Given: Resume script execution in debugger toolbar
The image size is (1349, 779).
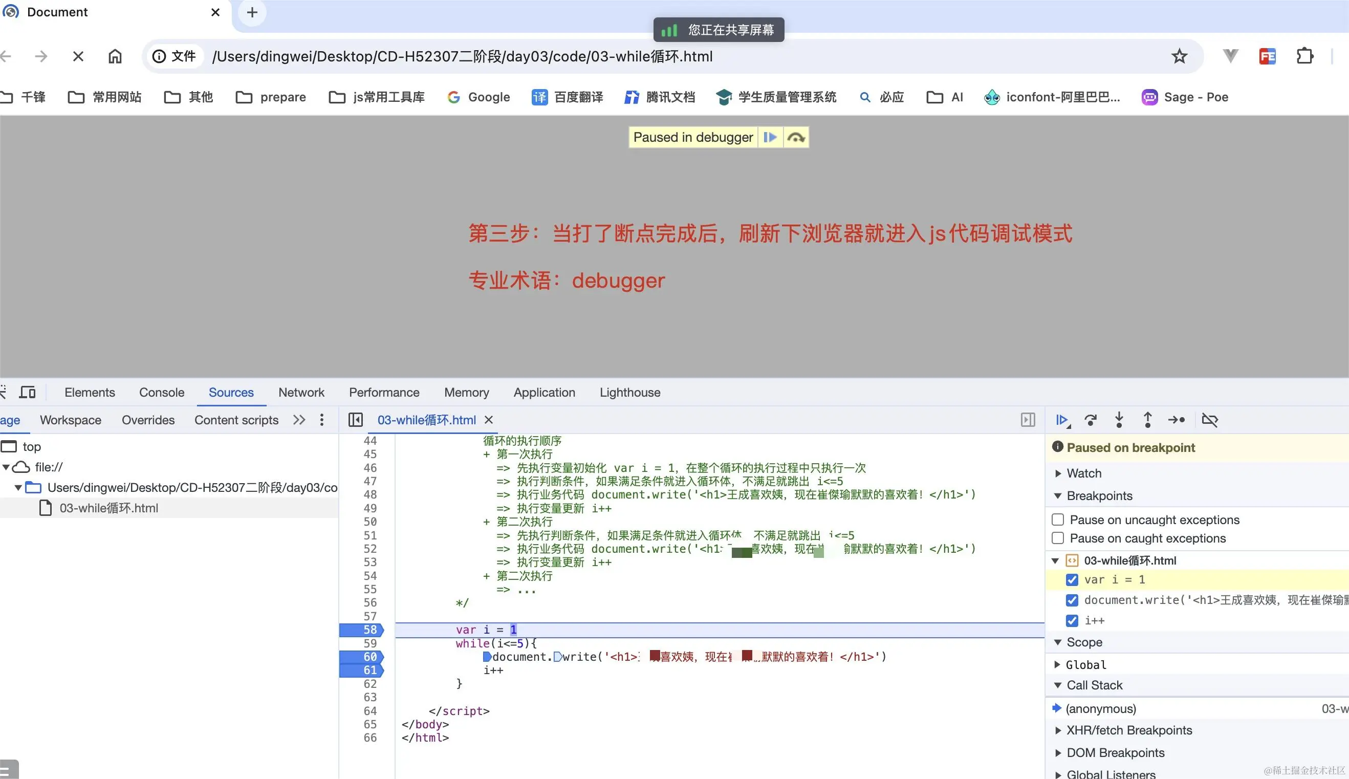Looking at the screenshot, I should coord(1062,420).
